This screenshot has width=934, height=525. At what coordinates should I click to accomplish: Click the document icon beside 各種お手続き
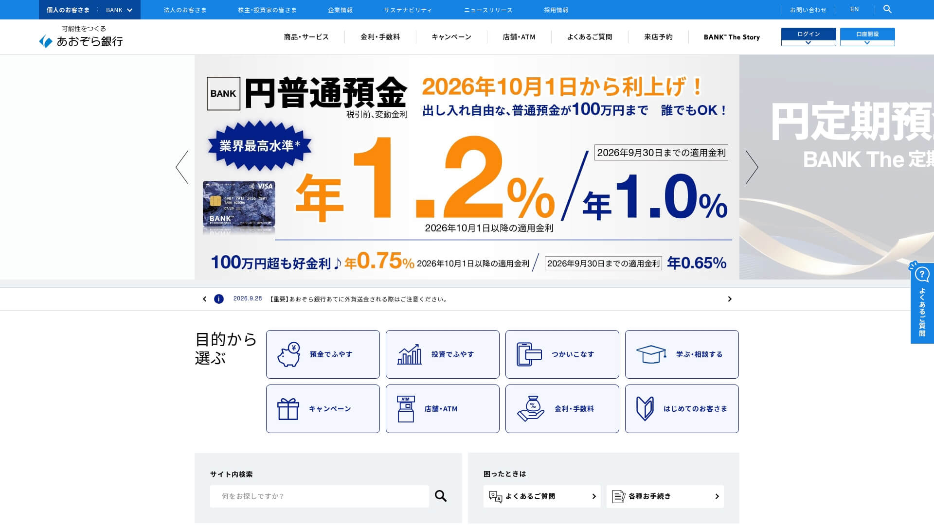619,496
